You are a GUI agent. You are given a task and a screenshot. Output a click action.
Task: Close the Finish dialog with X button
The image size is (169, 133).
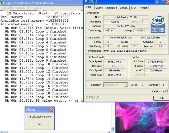click(x=51, y=110)
